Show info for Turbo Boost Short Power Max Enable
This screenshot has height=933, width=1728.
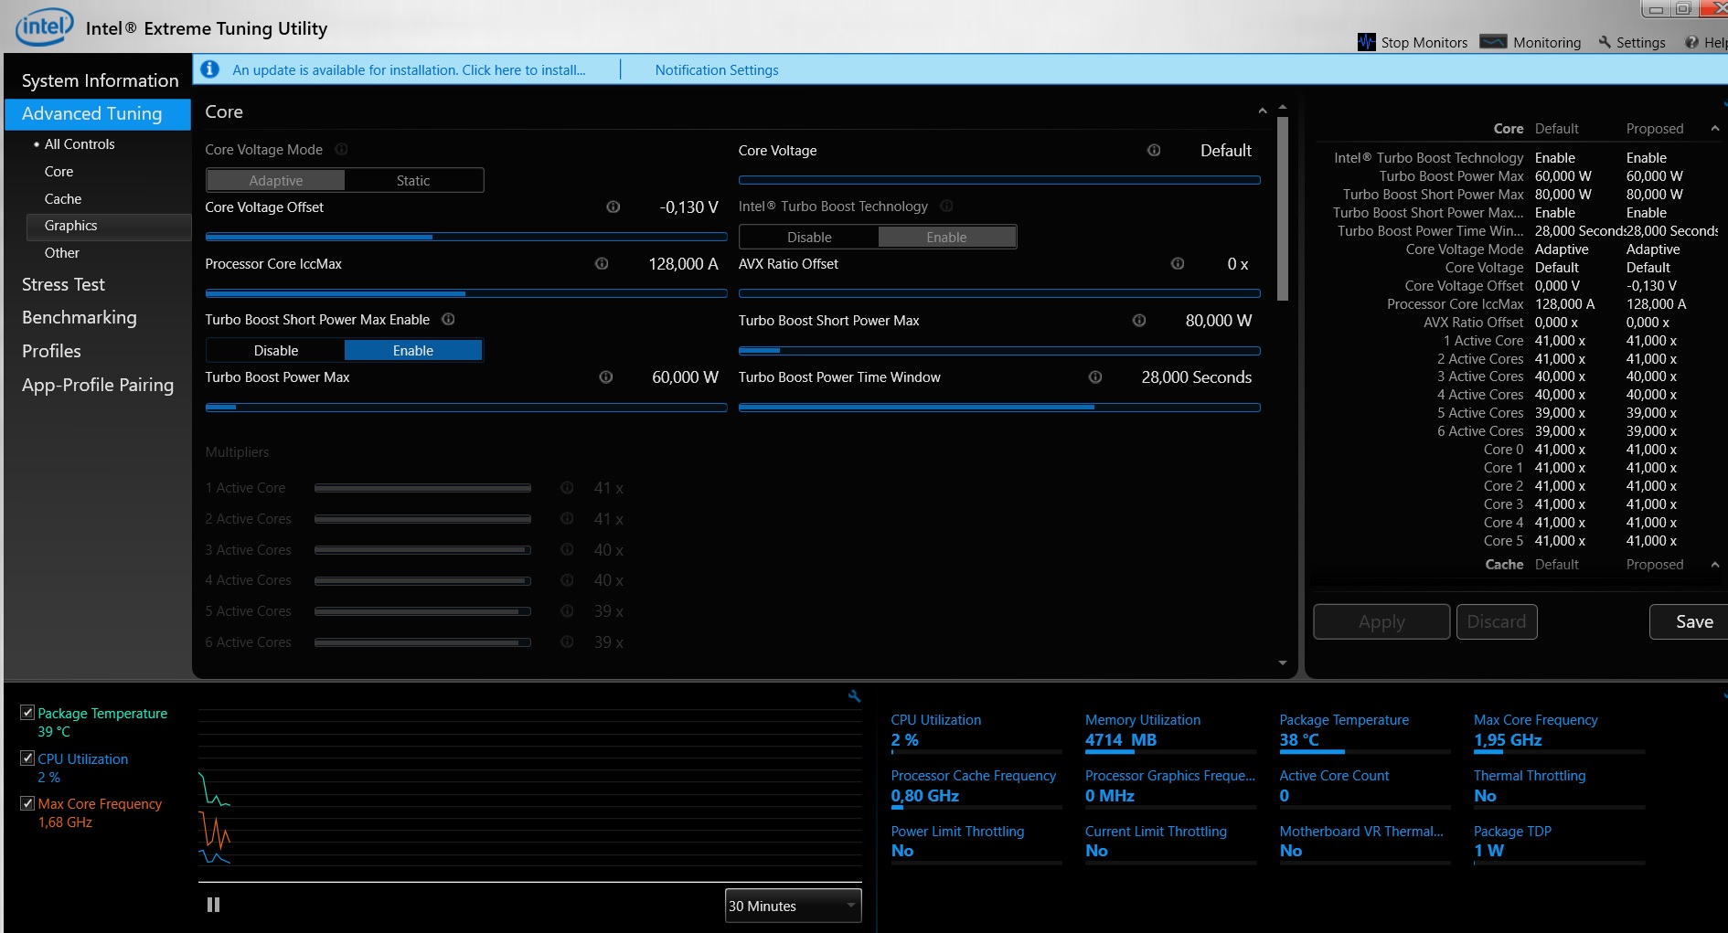448,319
